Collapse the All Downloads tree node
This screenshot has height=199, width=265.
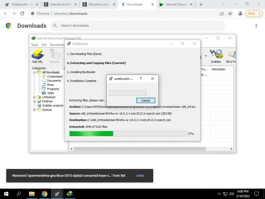tap(34, 72)
